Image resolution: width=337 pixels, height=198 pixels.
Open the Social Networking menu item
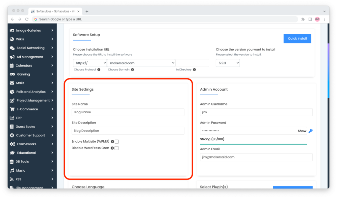point(32,48)
